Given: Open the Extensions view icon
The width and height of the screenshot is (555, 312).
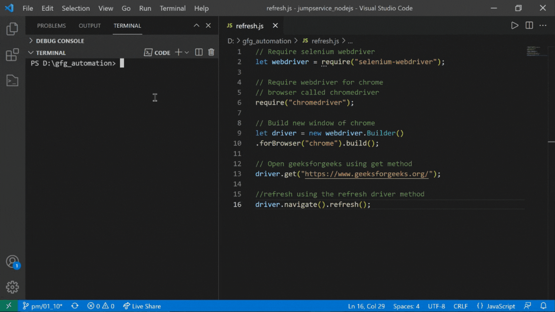Looking at the screenshot, I should (x=12, y=55).
